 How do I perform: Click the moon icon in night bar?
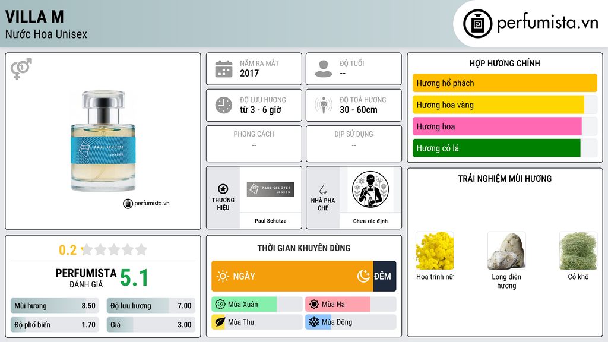363,276
